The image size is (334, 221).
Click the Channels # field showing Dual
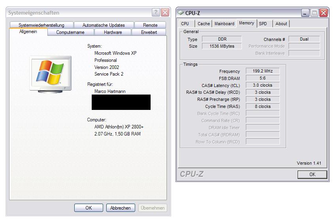tap(304, 39)
